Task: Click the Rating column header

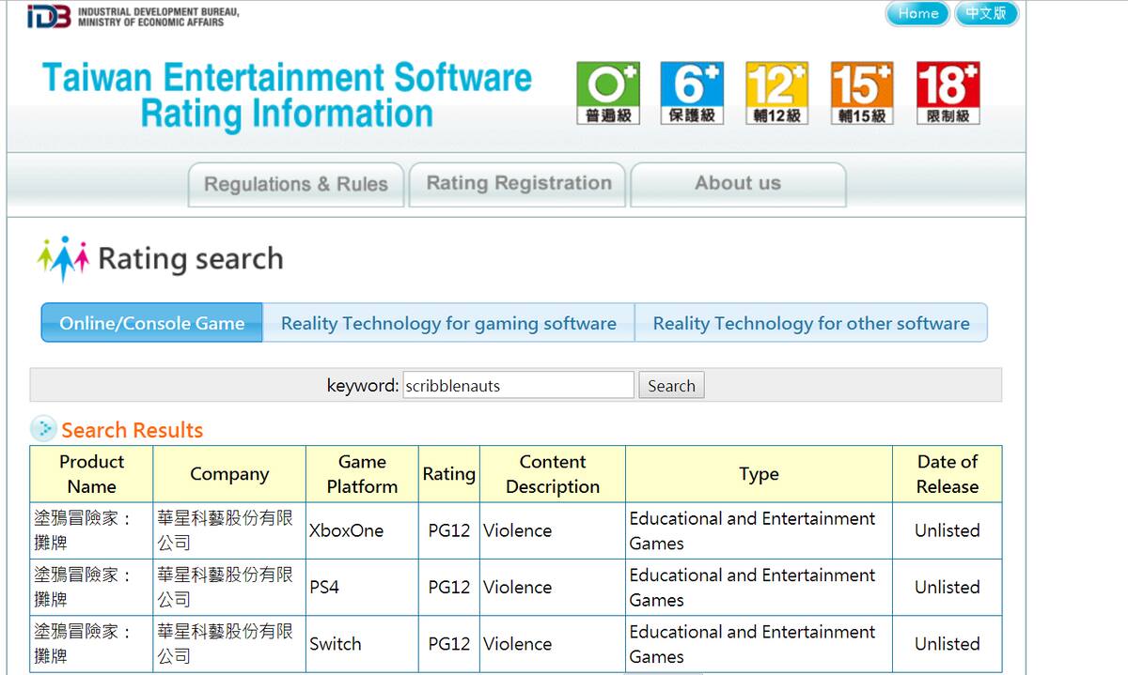Action: click(448, 474)
